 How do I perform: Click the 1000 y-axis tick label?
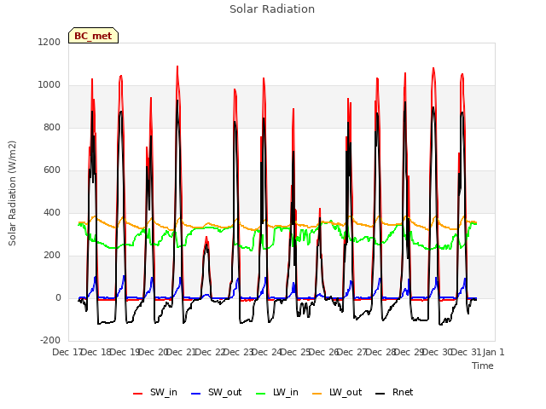tap(49, 85)
